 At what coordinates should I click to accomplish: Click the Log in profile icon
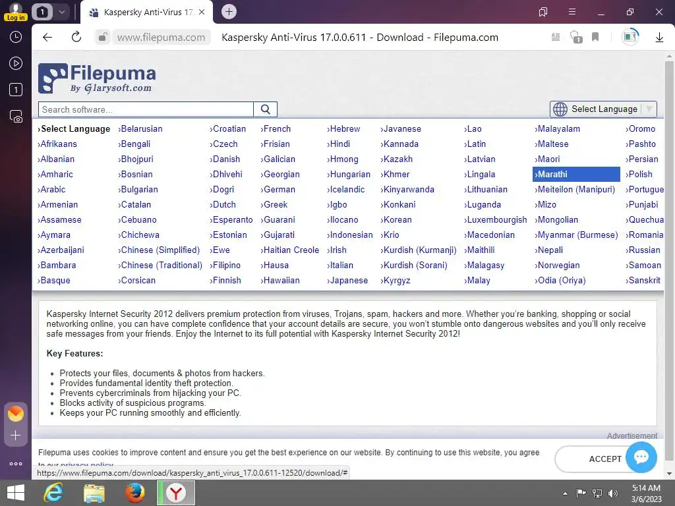pos(16,12)
